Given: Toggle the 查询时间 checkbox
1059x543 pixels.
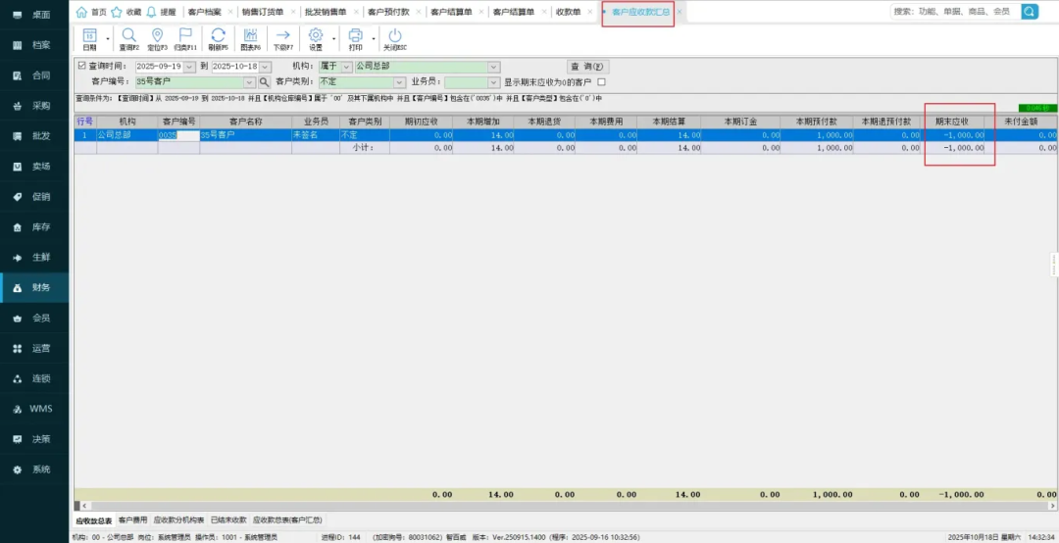Looking at the screenshot, I should (x=81, y=67).
